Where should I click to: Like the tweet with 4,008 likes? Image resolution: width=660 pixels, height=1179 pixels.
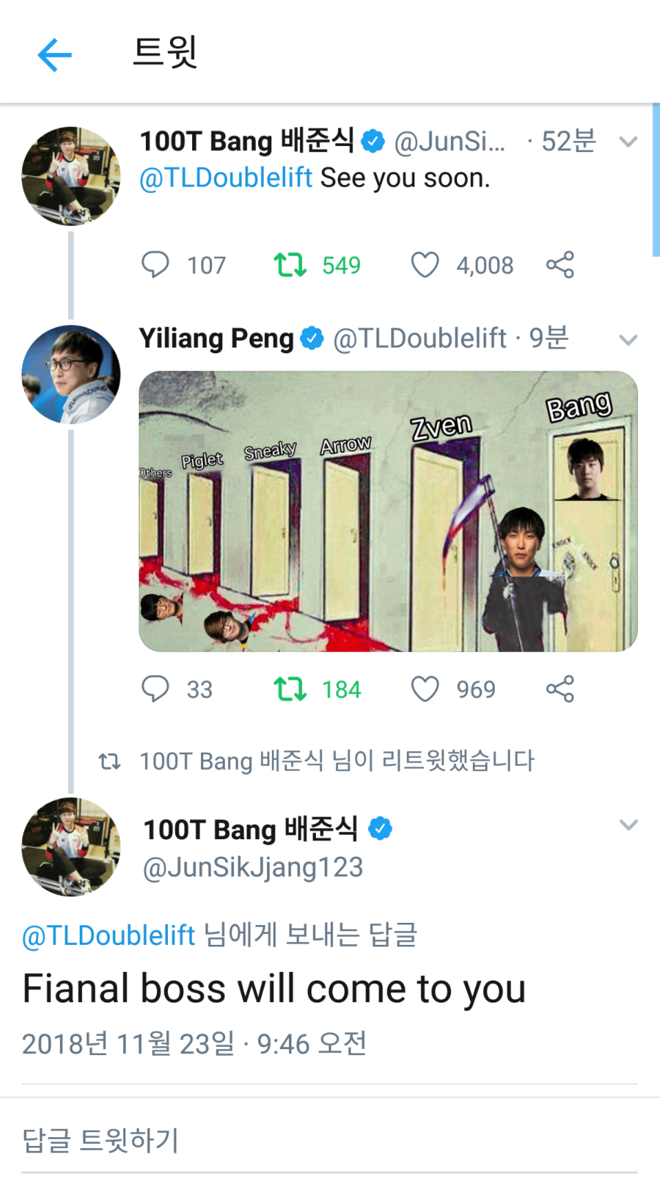pyautogui.click(x=425, y=264)
